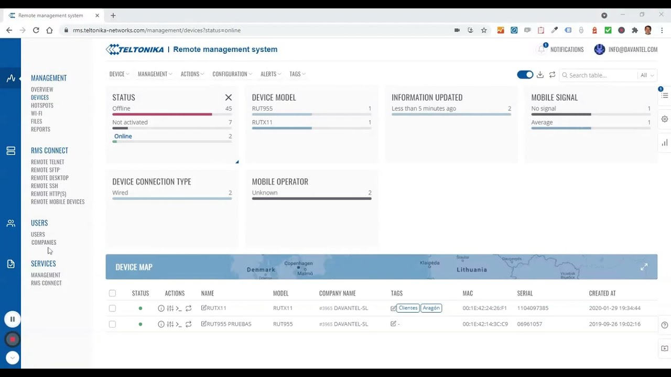Screen dimensions: 671x377
Task: Launch the CLI terminal icon for RUTX11
Action: tap(179, 308)
